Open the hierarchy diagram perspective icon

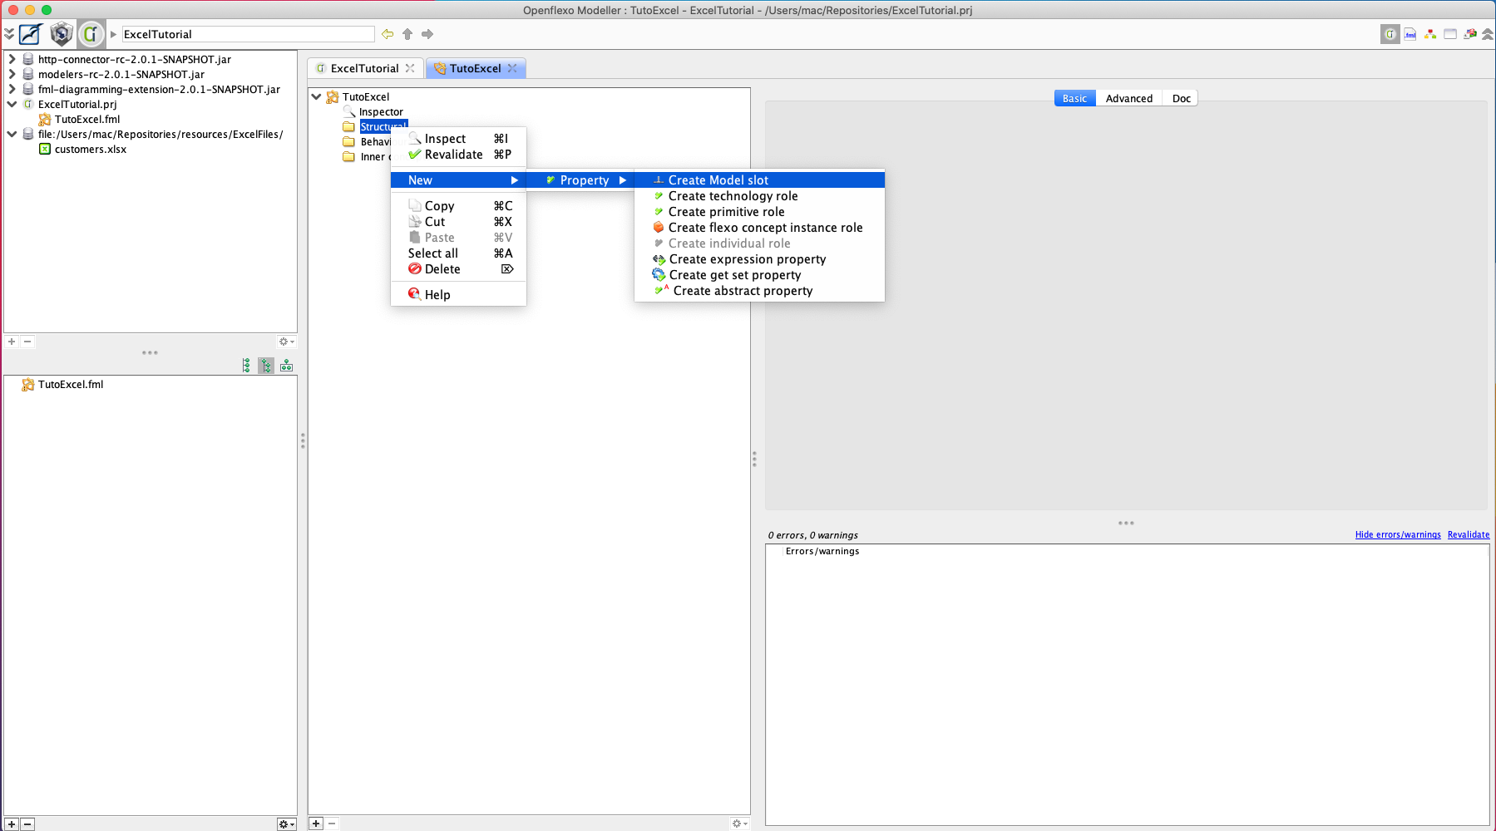pyautogui.click(x=1430, y=34)
